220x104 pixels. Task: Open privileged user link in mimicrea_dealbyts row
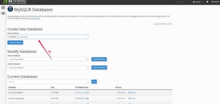click(81, 93)
